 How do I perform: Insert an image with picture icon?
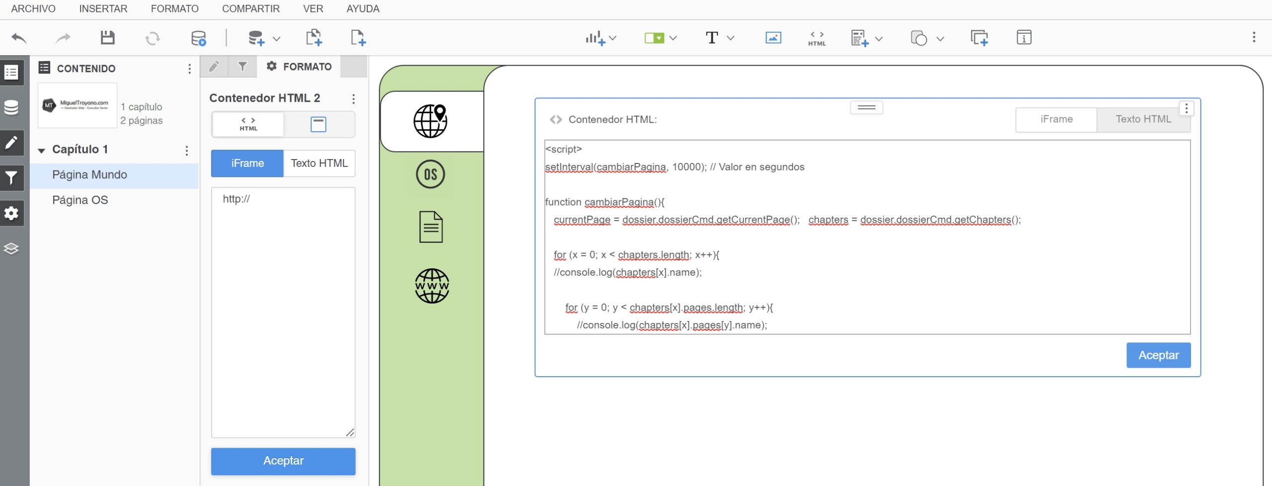coord(773,38)
